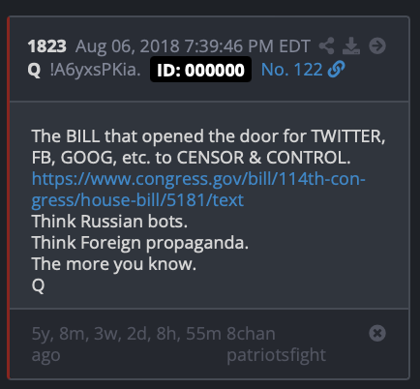Image resolution: width=420 pixels, height=389 pixels.
Task: Click the ID: 000000 badge
Action: 200,70
